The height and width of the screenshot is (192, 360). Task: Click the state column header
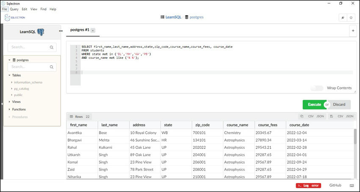click(x=176, y=125)
